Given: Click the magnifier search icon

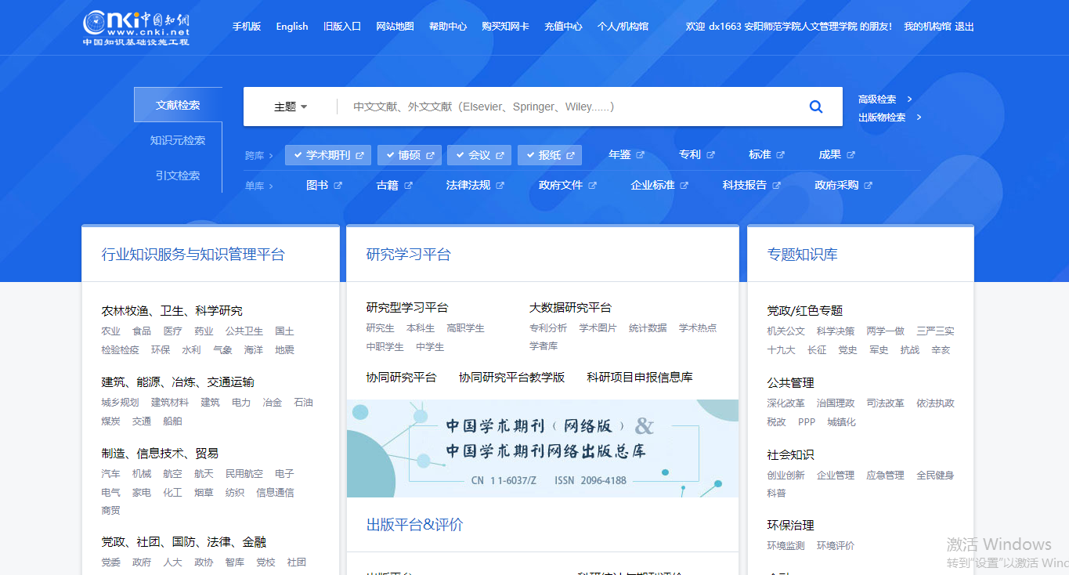Looking at the screenshot, I should tap(816, 107).
